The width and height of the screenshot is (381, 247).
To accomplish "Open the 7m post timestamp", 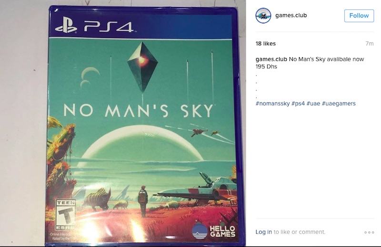I will [370, 44].
